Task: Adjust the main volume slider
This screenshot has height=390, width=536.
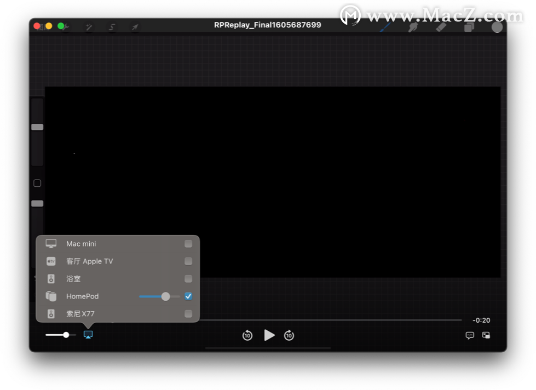Action: (61, 335)
